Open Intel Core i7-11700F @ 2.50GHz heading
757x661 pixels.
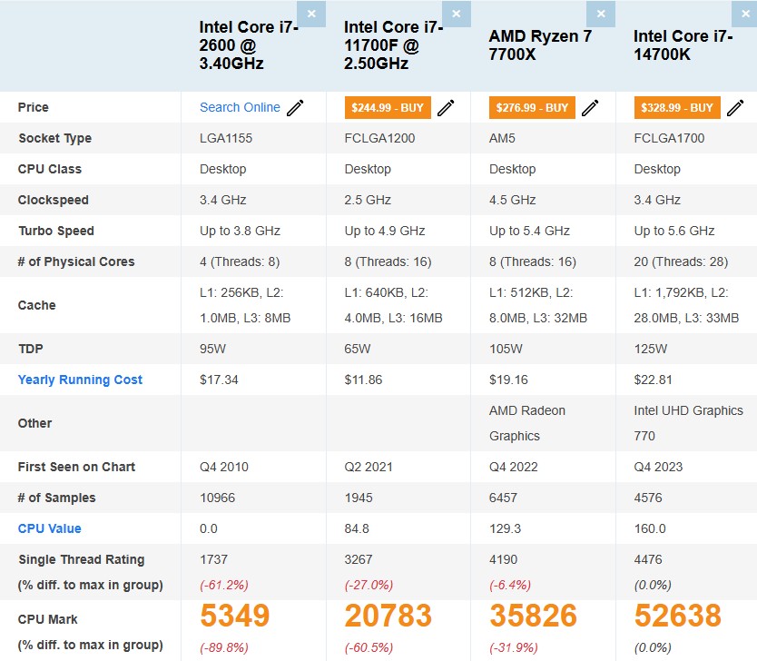[393, 44]
